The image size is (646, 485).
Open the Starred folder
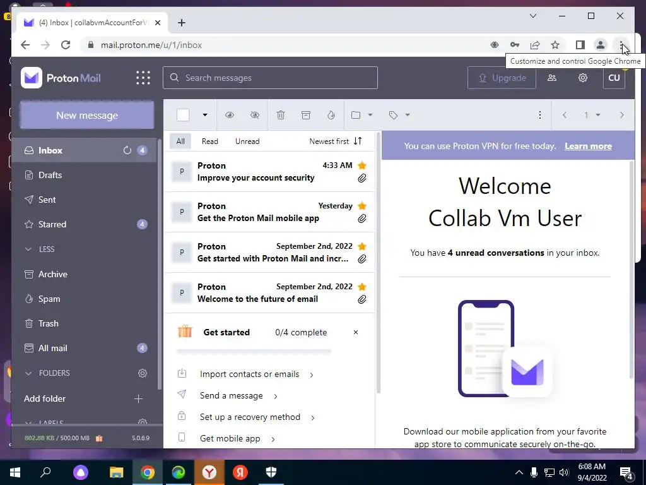[85, 224]
